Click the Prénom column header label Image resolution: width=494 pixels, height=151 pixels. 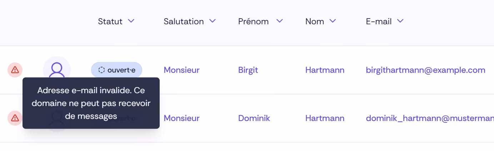click(x=254, y=21)
